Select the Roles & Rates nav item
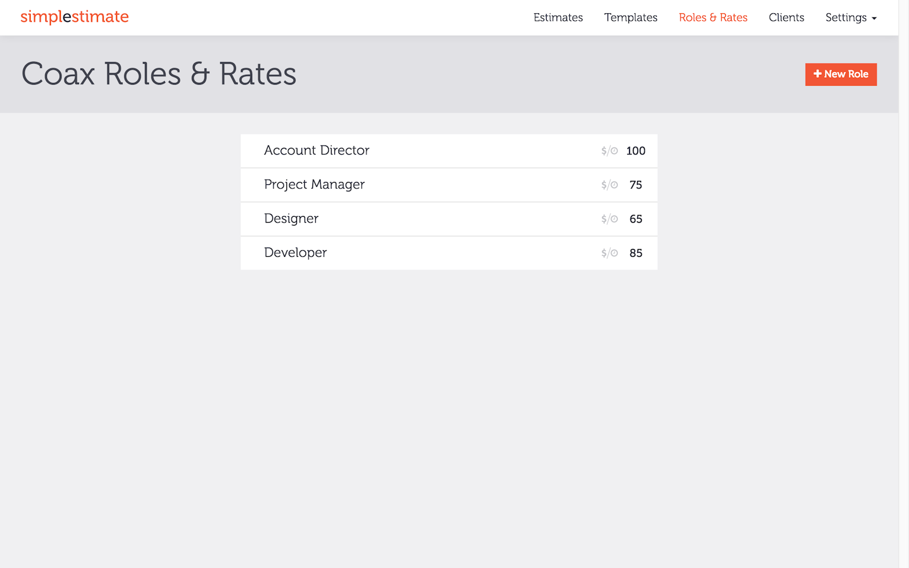909x568 pixels. pyautogui.click(x=712, y=17)
